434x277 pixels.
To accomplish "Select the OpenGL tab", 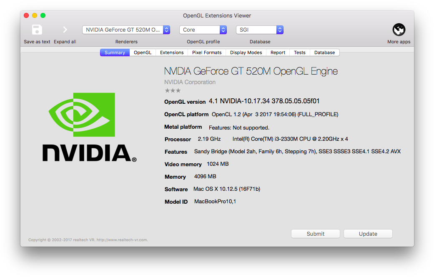I will (x=142, y=52).
